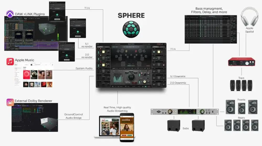Click the glowing yellow speaker mic knob
This screenshot has width=262, height=146.
click(145, 82)
